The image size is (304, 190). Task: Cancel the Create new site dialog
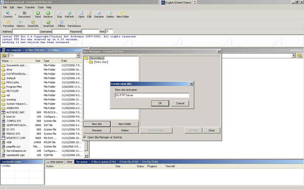pos(180,103)
